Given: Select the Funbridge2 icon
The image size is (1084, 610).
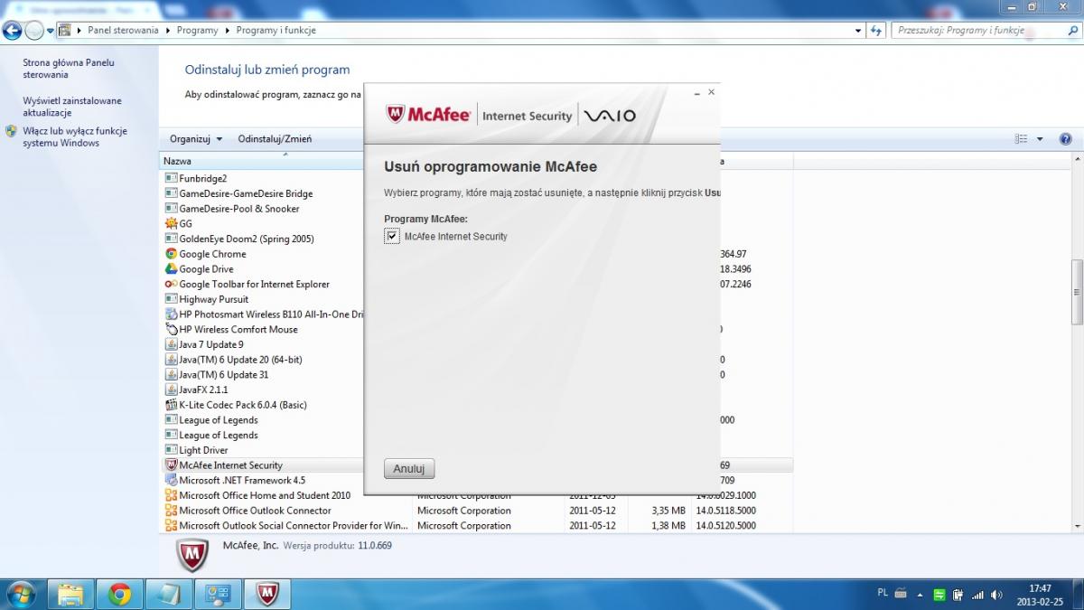Looking at the screenshot, I should (x=172, y=178).
